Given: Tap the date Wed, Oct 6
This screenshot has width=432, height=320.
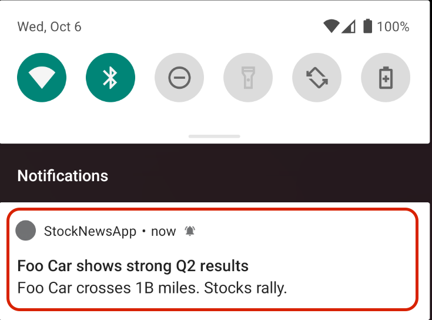Looking at the screenshot, I should point(49,26).
